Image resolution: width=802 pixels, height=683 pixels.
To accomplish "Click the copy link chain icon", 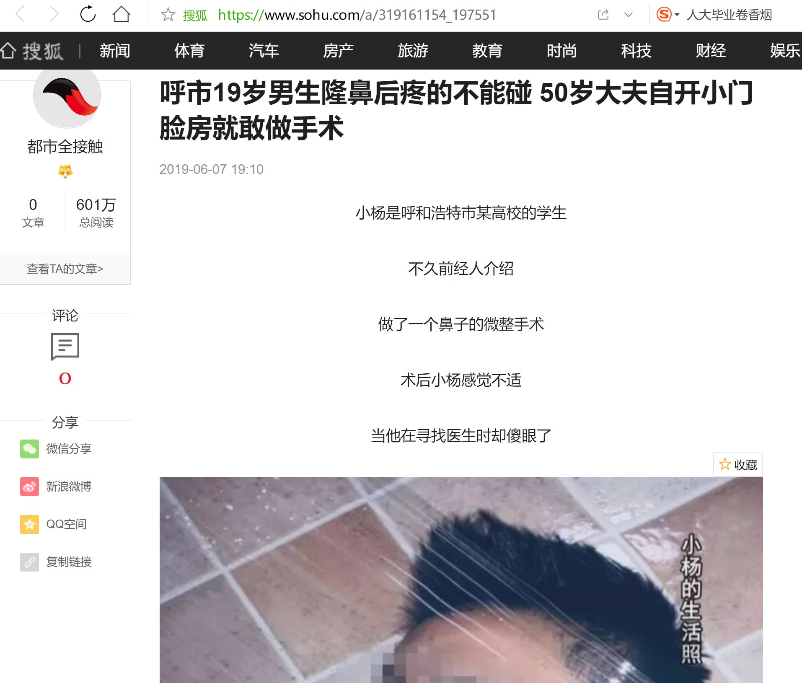I will coord(29,562).
